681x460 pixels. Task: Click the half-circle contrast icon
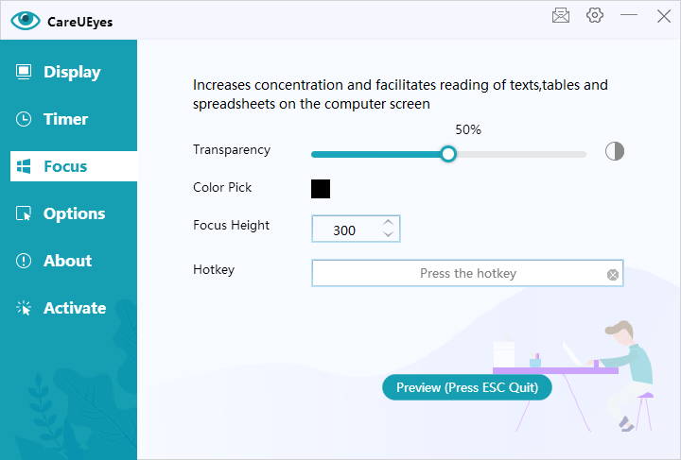(x=615, y=151)
